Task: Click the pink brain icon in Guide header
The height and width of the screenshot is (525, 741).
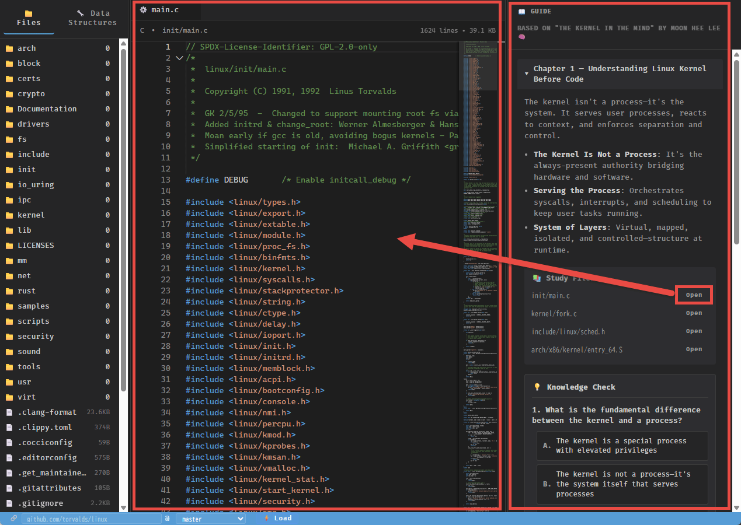Action: coord(523,37)
